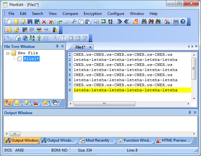This screenshot has height=156, width=201.
Task: Open the Encryption menu
Action: pyautogui.click(x=93, y=14)
